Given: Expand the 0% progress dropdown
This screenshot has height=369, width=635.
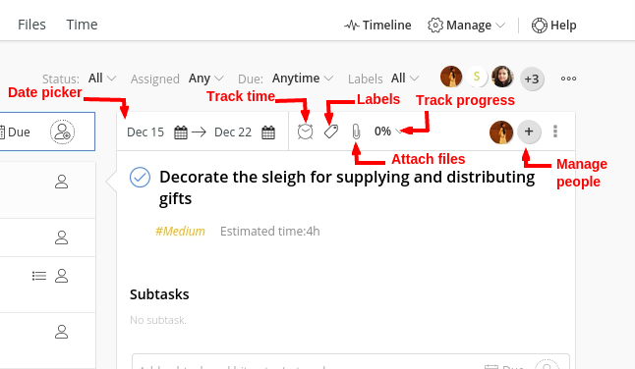Looking at the screenshot, I should pos(387,132).
